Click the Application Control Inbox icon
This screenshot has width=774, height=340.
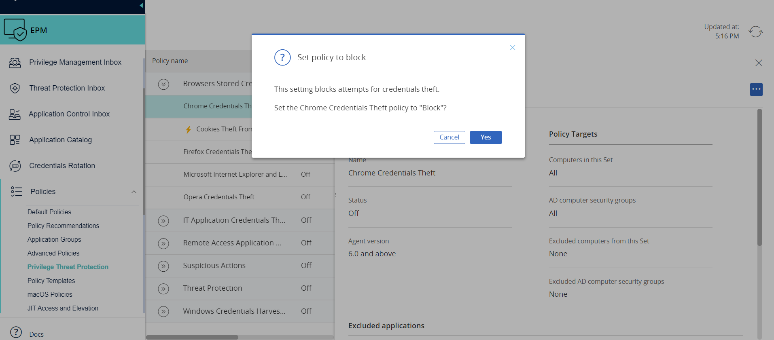click(x=15, y=114)
